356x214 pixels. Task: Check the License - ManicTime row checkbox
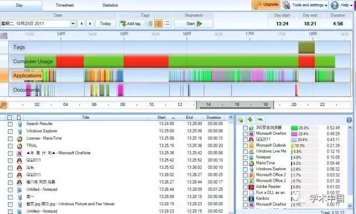tap(10, 138)
